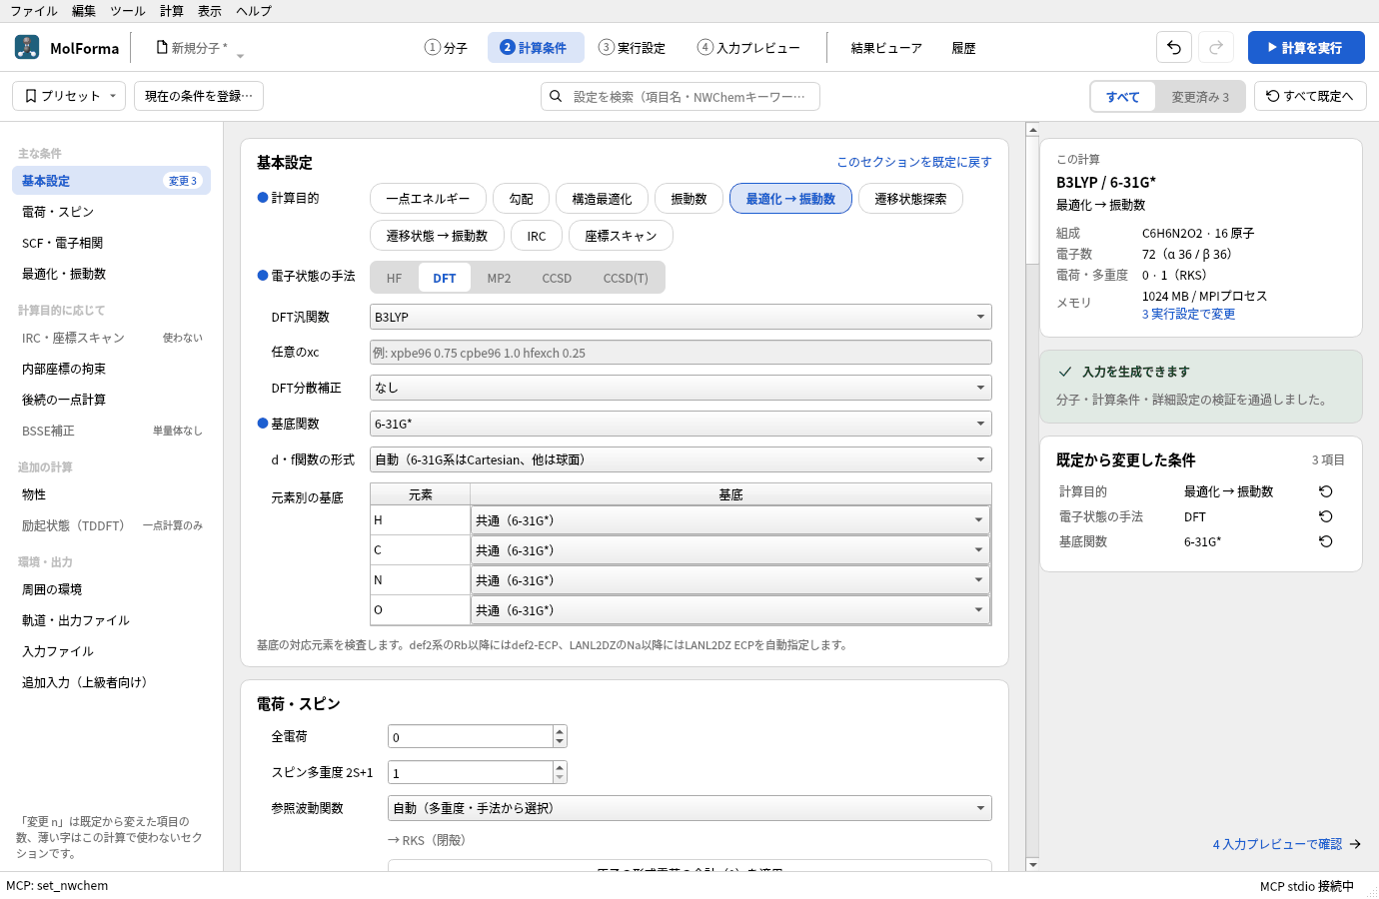
Task: Click the redo arrow icon in header
Action: (1216, 47)
